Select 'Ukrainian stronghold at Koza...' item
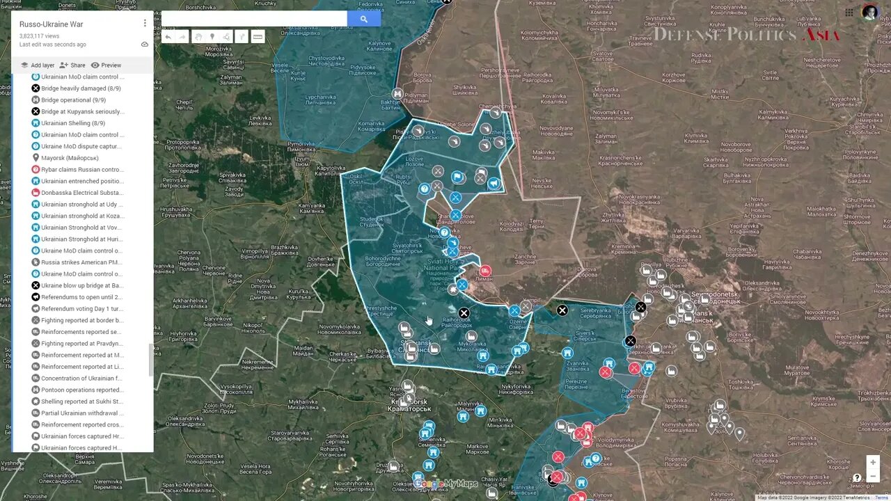The image size is (891, 501). pyautogui.click(x=82, y=216)
